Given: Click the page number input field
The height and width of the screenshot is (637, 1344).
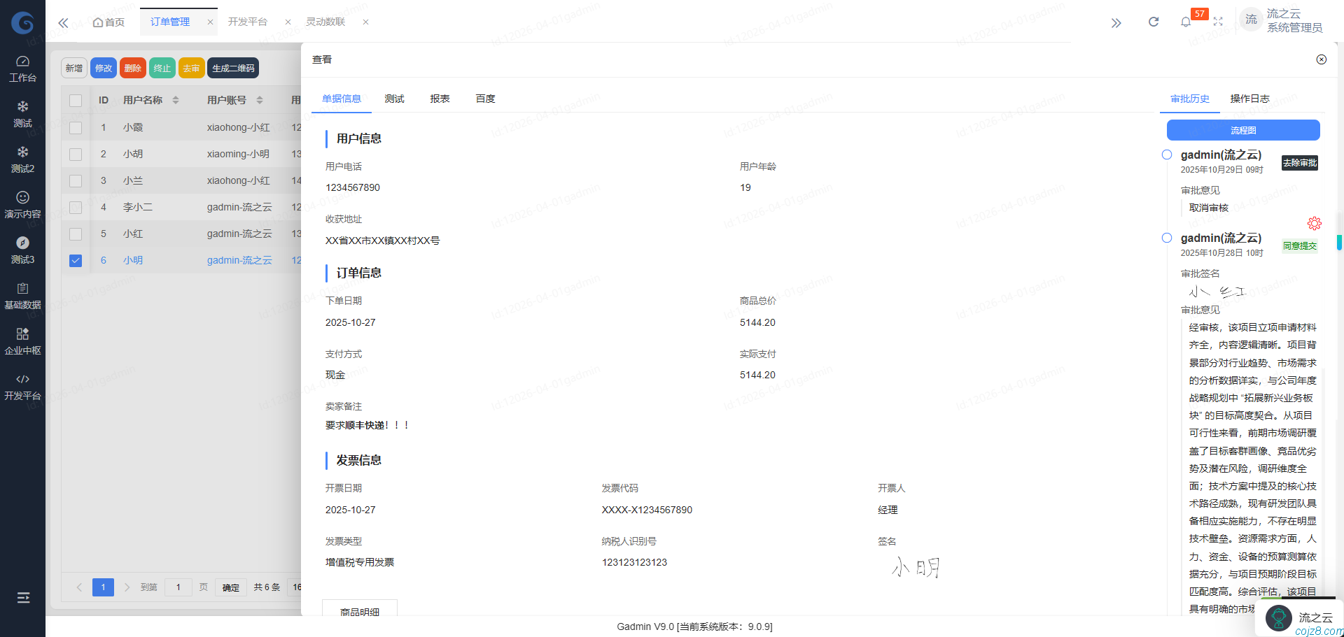Looking at the screenshot, I should (178, 587).
